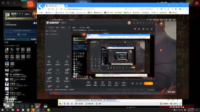Open the 弹幕助手 tool

[x=49, y=63]
